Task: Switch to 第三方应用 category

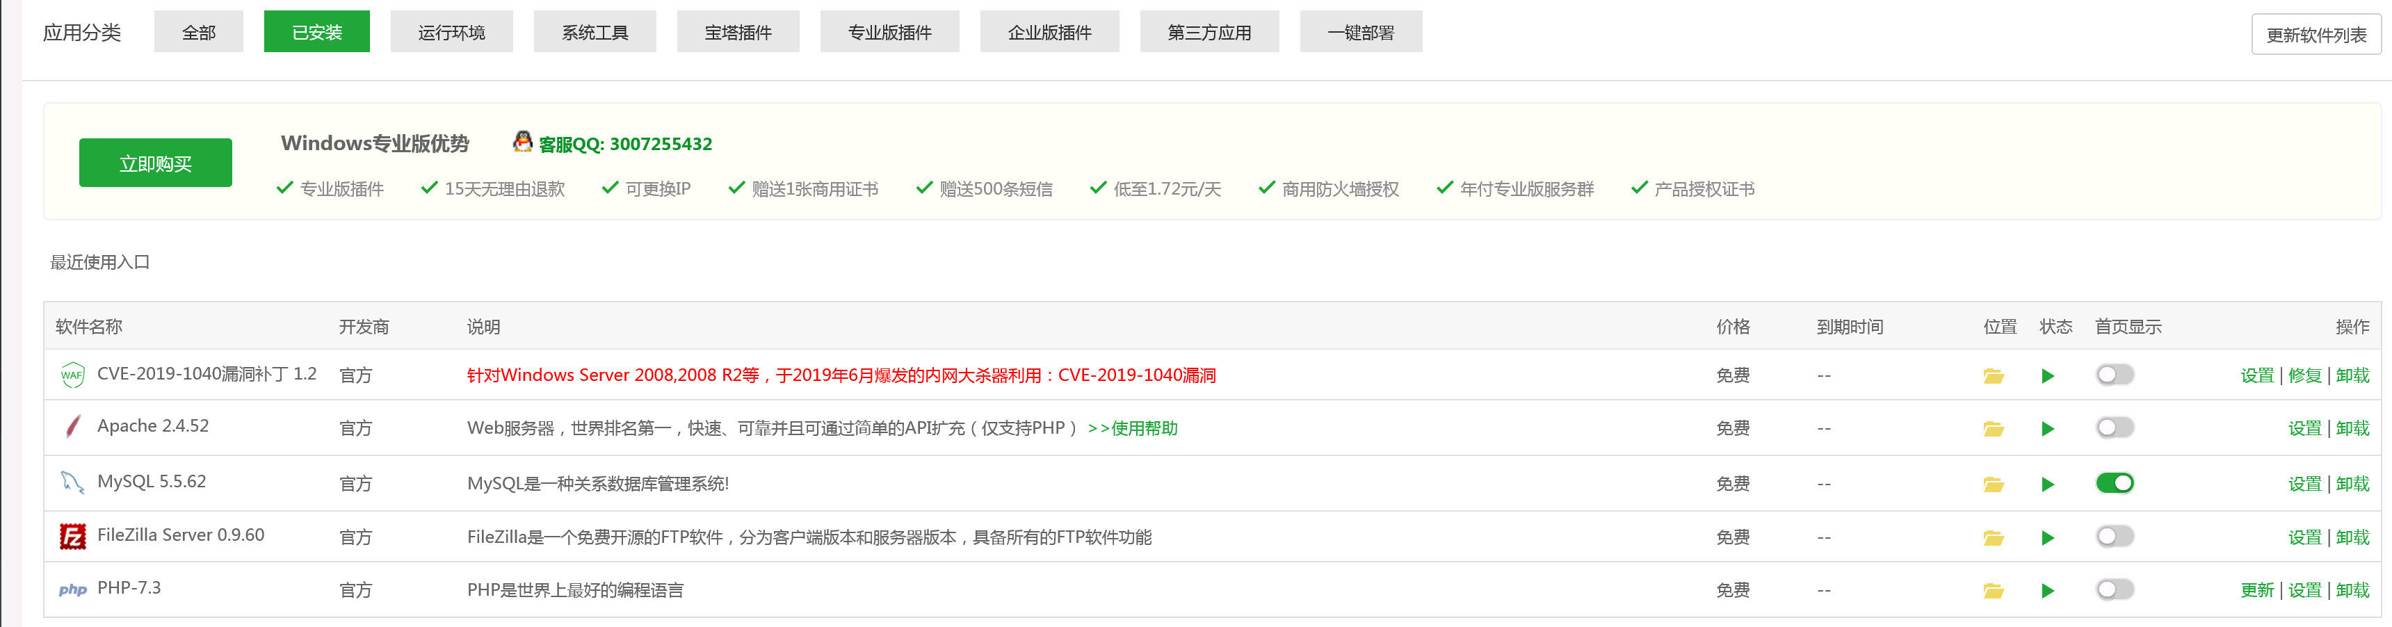Action: pyautogui.click(x=1209, y=31)
